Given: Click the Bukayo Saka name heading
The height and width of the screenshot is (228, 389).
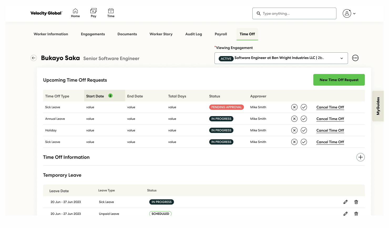Looking at the screenshot, I should coord(60,58).
